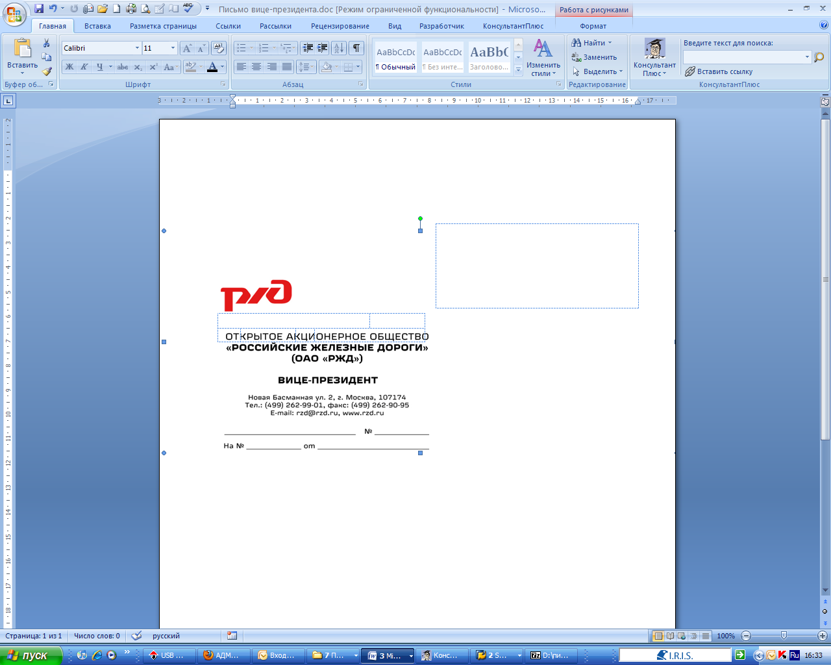The image size is (831, 665).
Task: Open the font color swatch A
Action: coord(212,67)
